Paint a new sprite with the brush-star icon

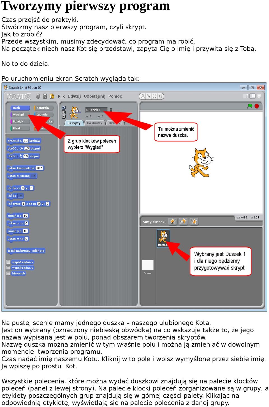click(173, 221)
